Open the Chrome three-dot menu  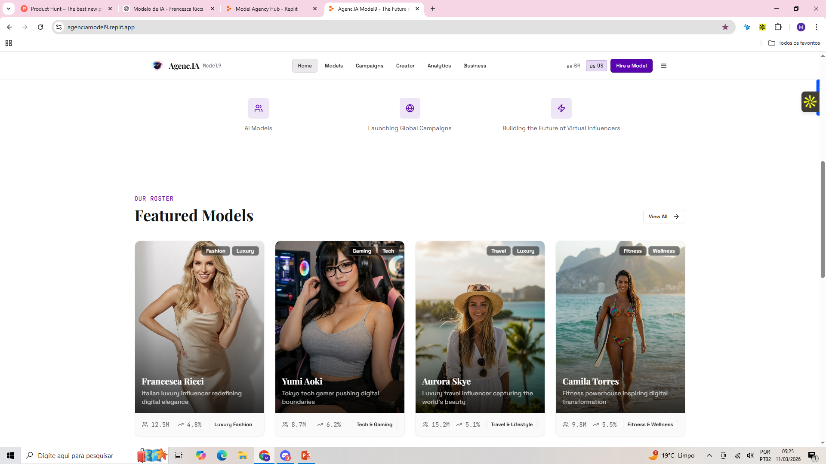click(816, 27)
